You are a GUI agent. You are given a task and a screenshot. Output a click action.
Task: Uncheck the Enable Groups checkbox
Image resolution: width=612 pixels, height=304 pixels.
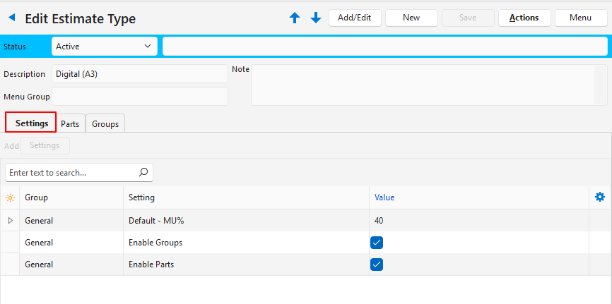tap(377, 243)
